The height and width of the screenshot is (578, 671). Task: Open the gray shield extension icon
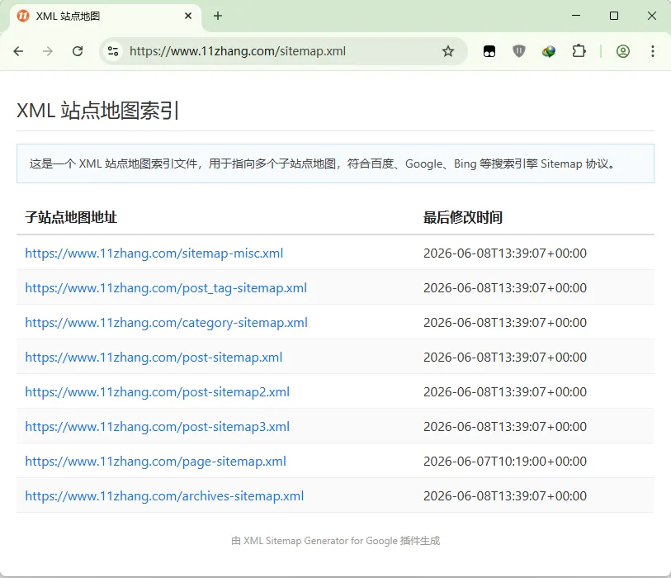[x=518, y=51]
